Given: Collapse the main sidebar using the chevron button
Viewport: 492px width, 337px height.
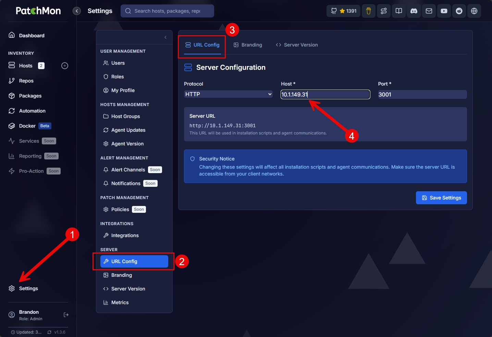Looking at the screenshot, I should [77, 11].
